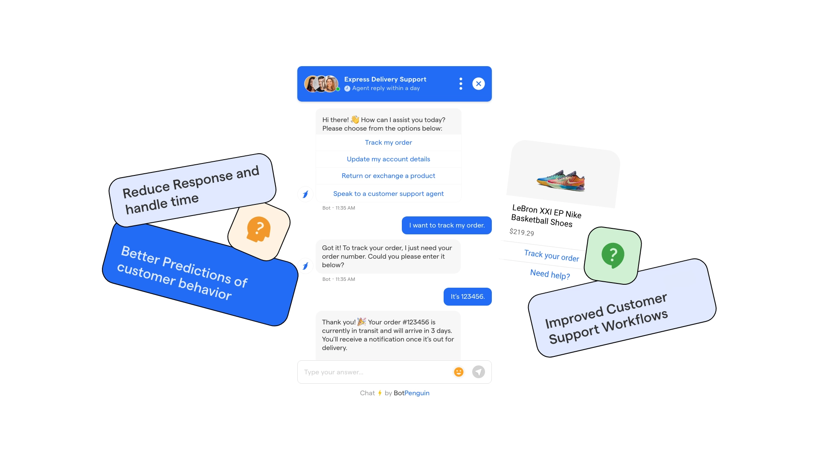Select Track my order option
Image resolution: width=819 pixels, height=461 pixels.
[x=388, y=142]
